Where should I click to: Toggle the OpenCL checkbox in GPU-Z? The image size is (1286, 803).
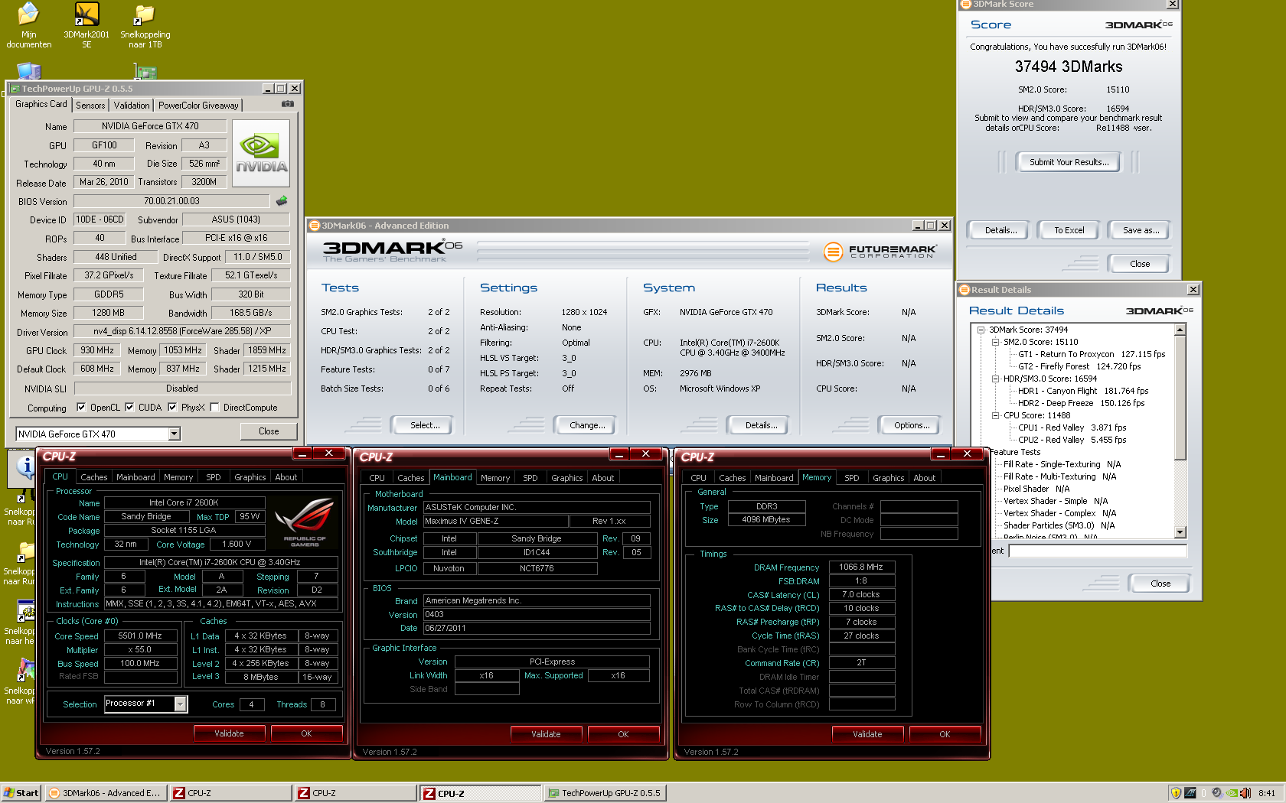pos(81,408)
